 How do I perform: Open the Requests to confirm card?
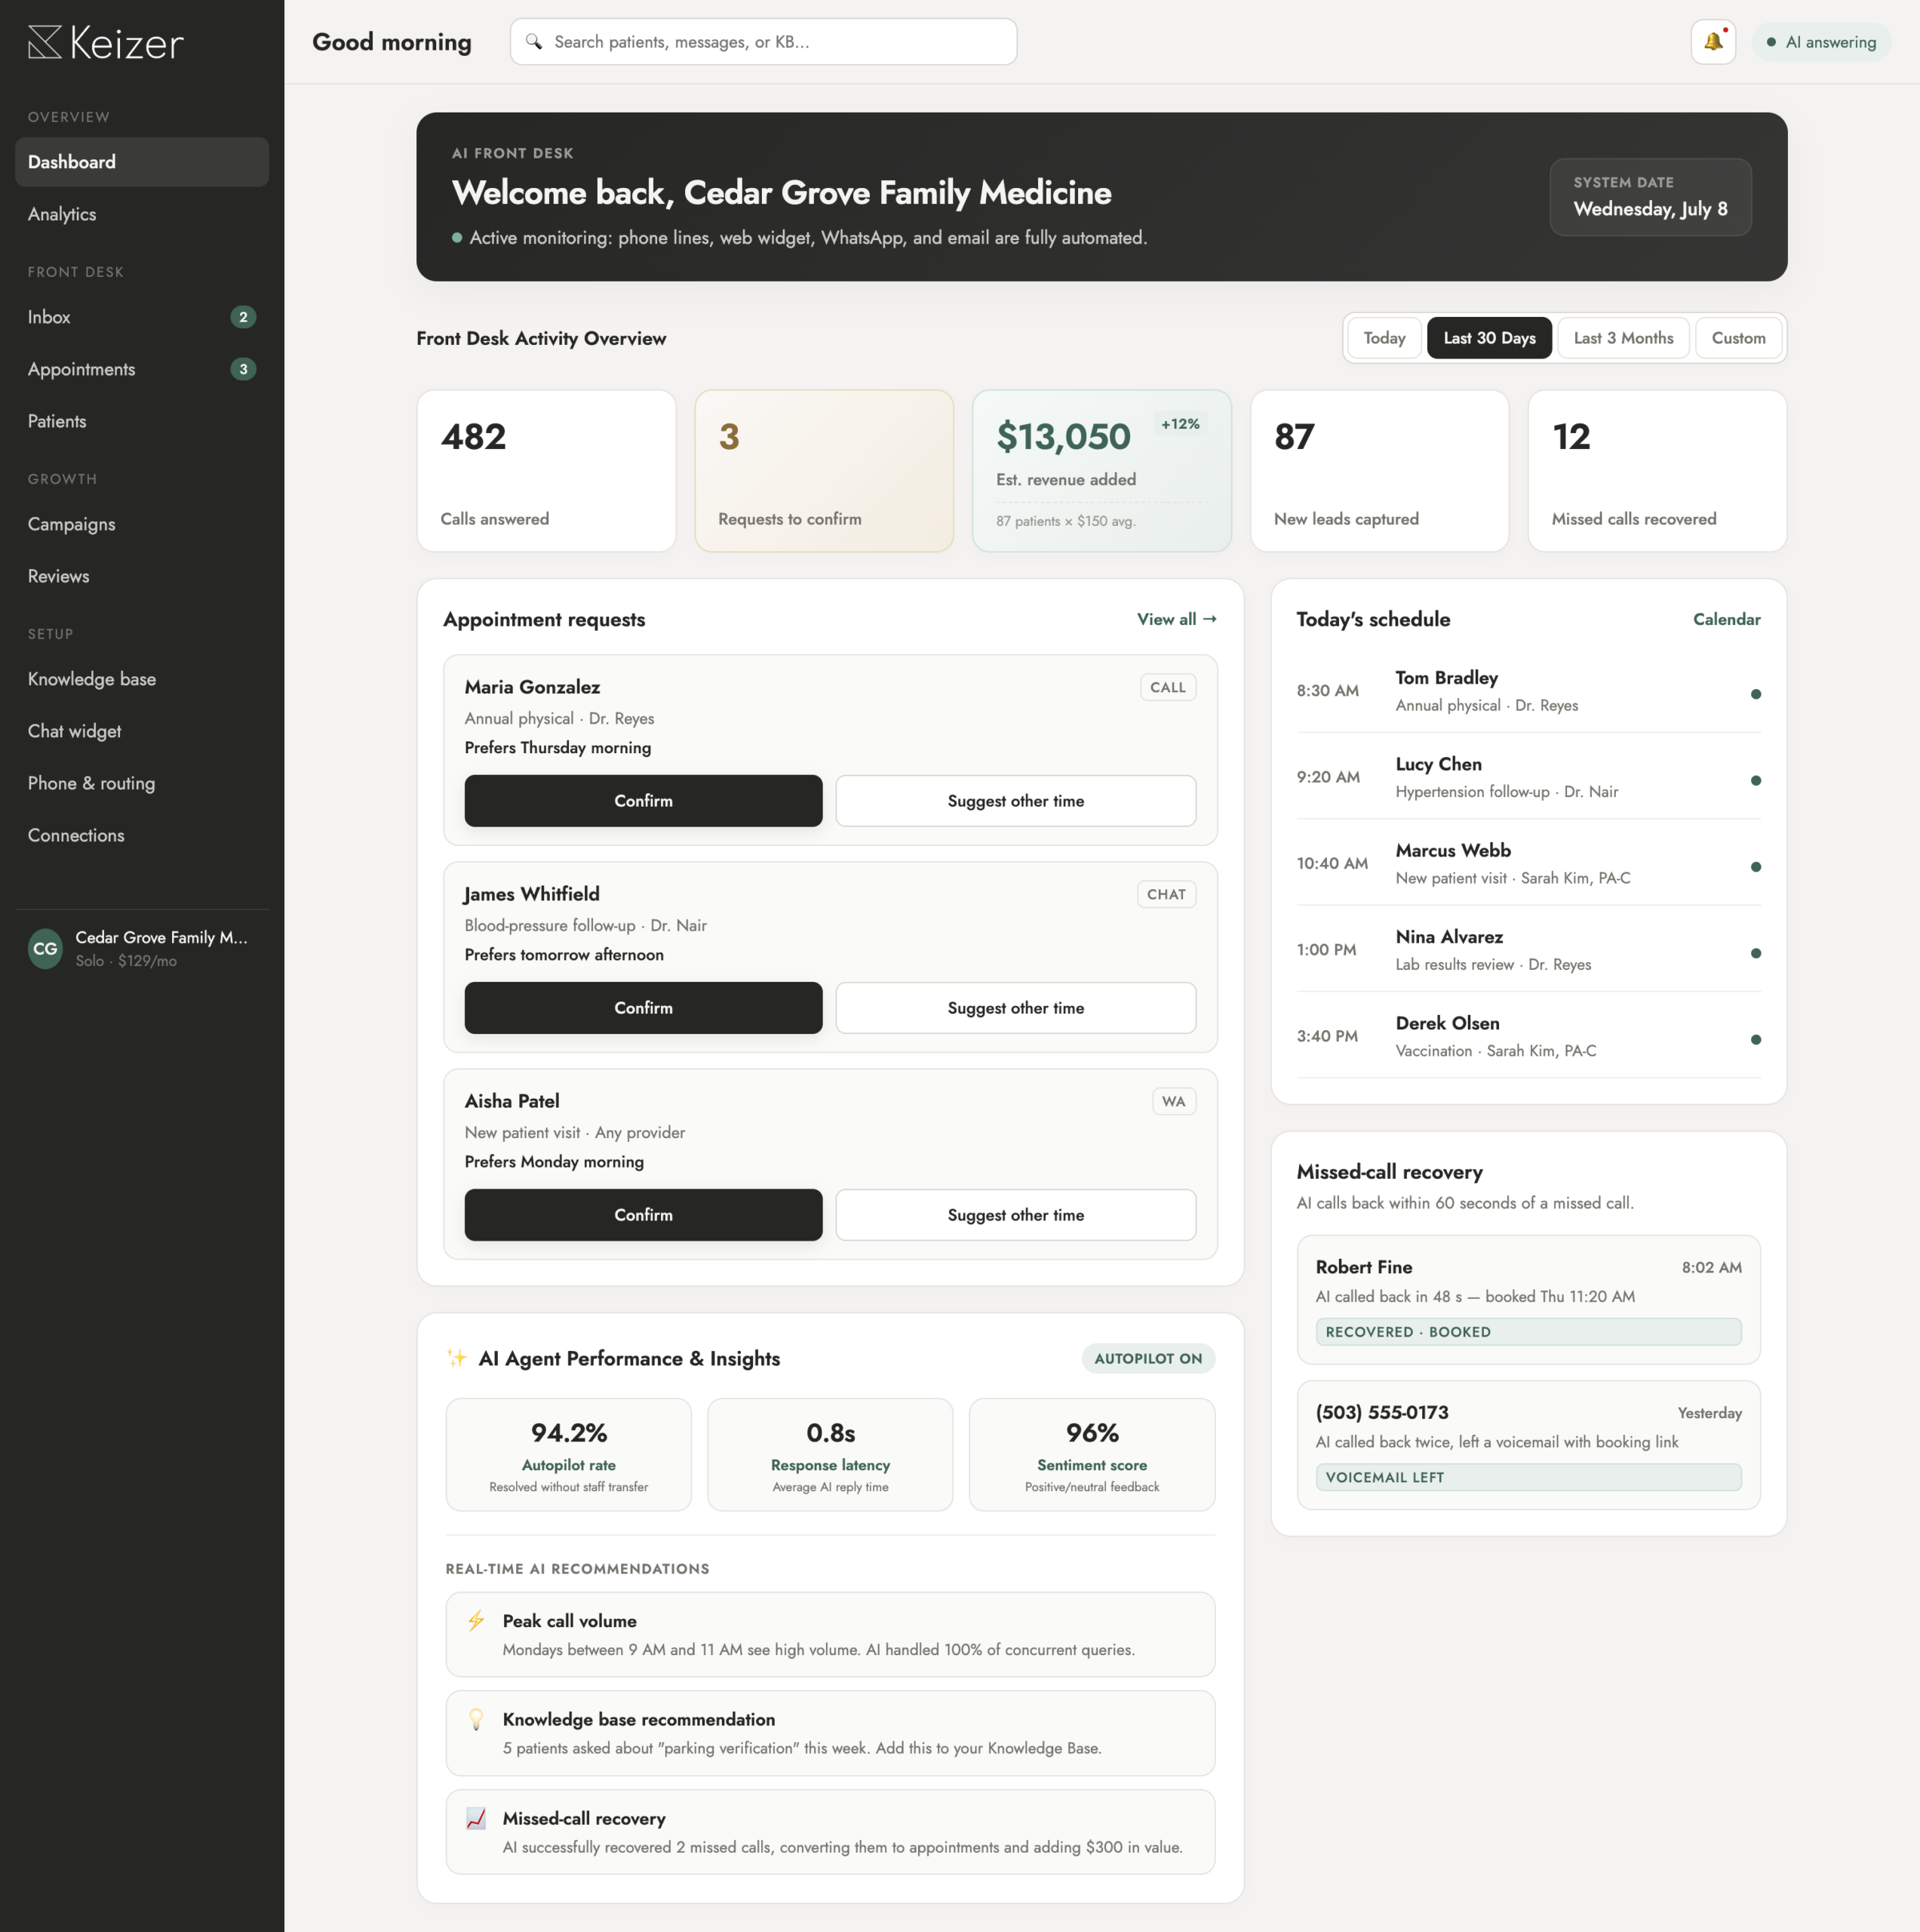(x=824, y=471)
